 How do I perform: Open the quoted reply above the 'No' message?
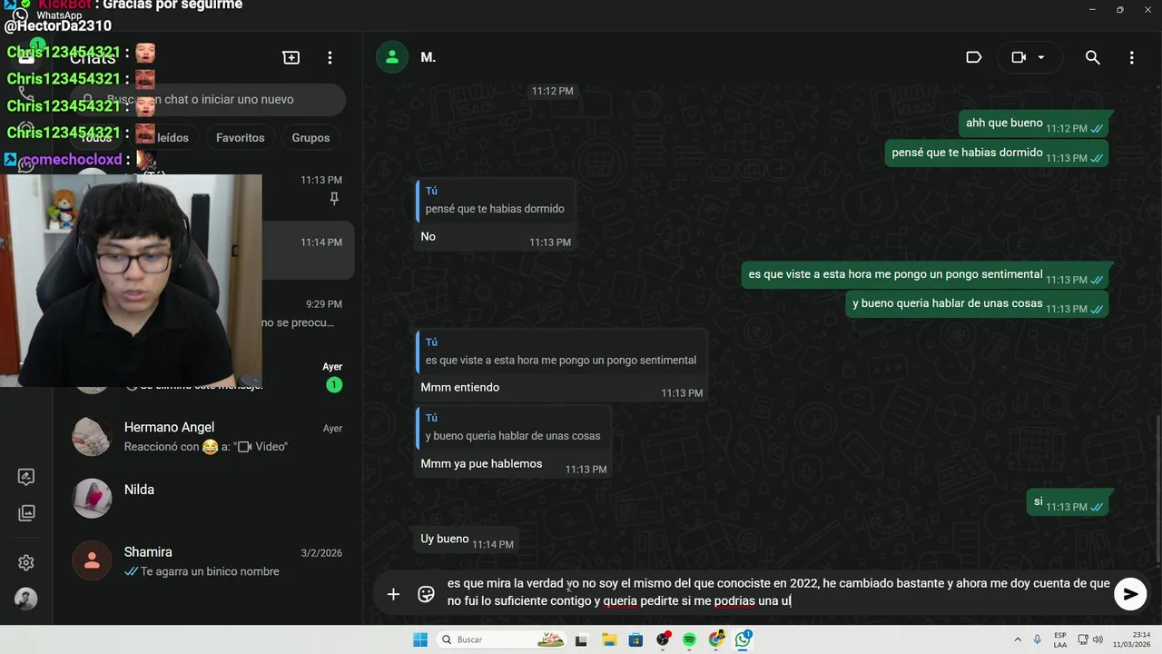pyautogui.click(x=494, y=200)
